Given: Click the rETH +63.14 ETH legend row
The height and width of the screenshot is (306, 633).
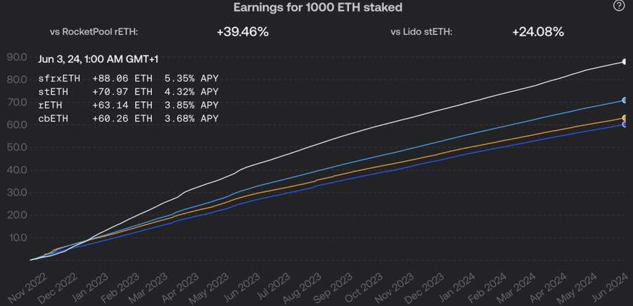Looking at the screenshot, I should click(x=129, y=105).
